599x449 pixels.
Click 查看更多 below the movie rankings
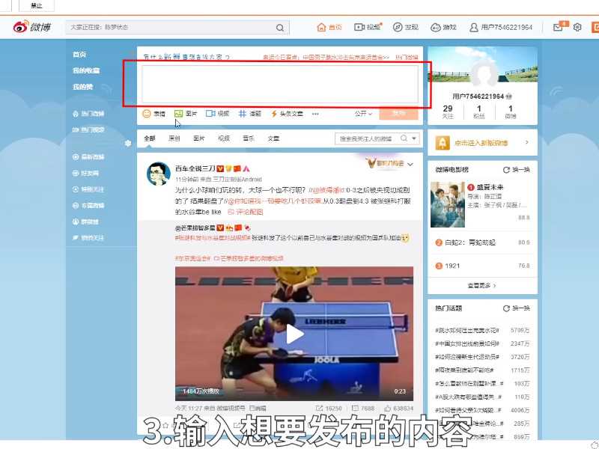482,285
